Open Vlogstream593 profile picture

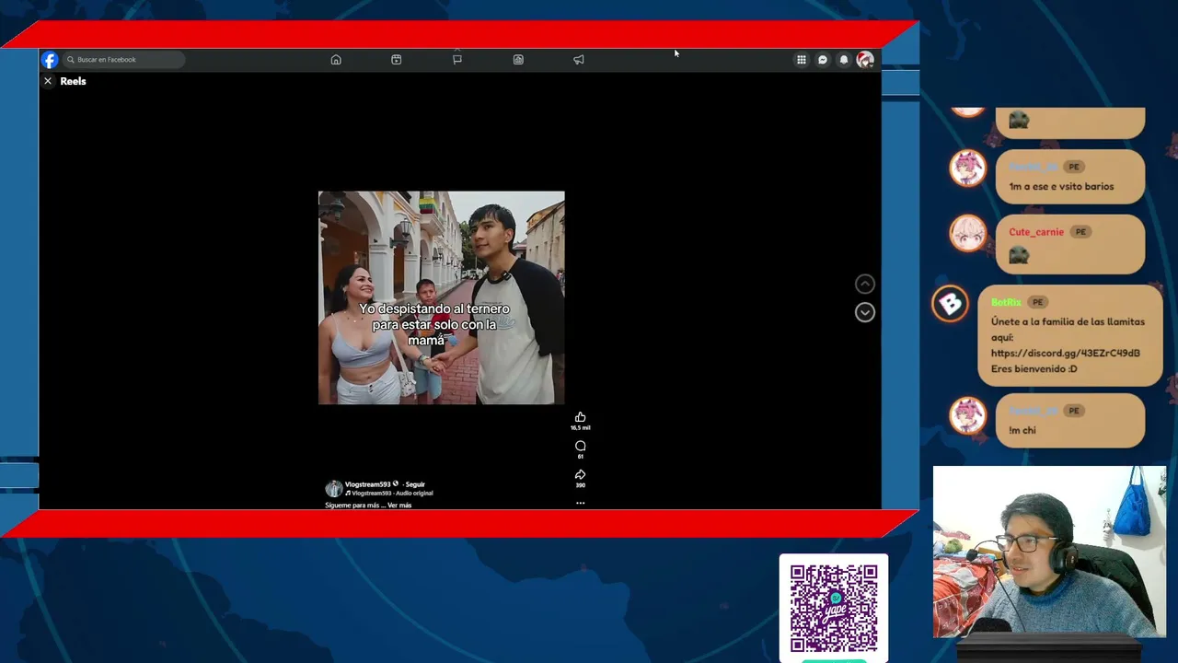334,488
